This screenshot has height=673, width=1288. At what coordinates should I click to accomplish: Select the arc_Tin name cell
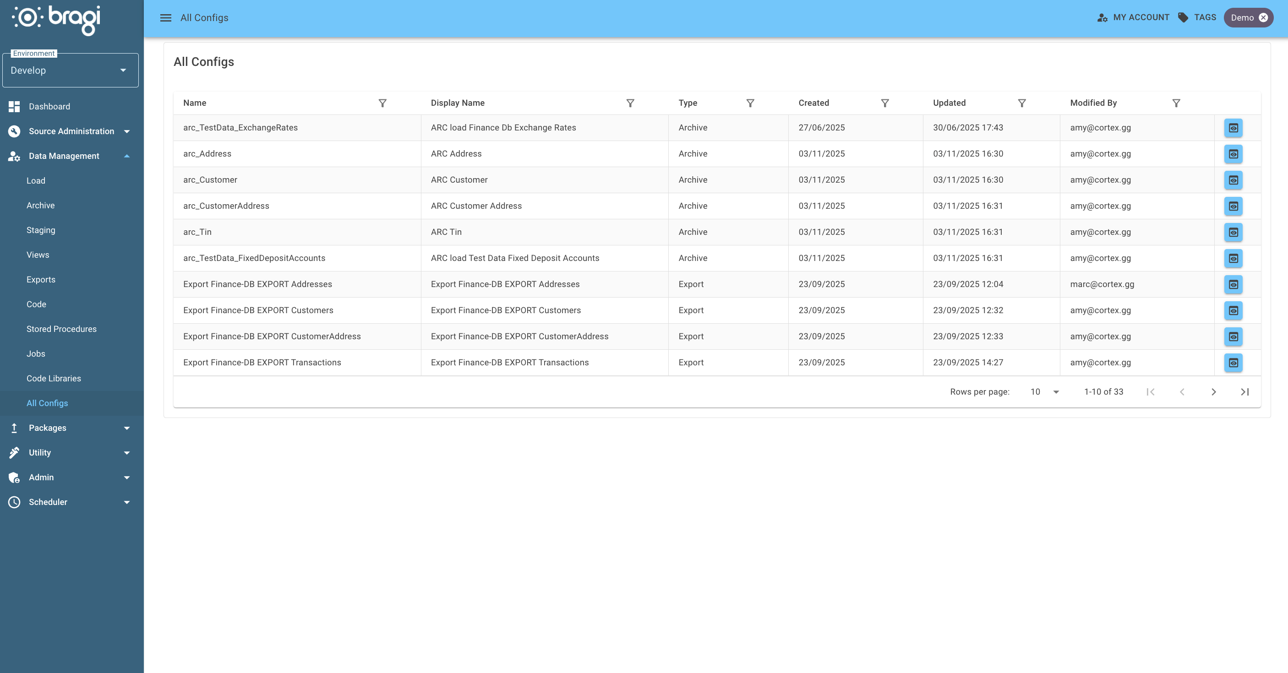[x=297, y=232]
